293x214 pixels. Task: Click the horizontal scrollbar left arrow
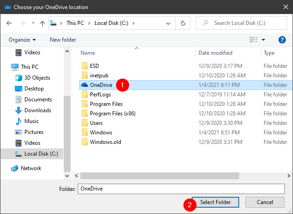(76, 176)
